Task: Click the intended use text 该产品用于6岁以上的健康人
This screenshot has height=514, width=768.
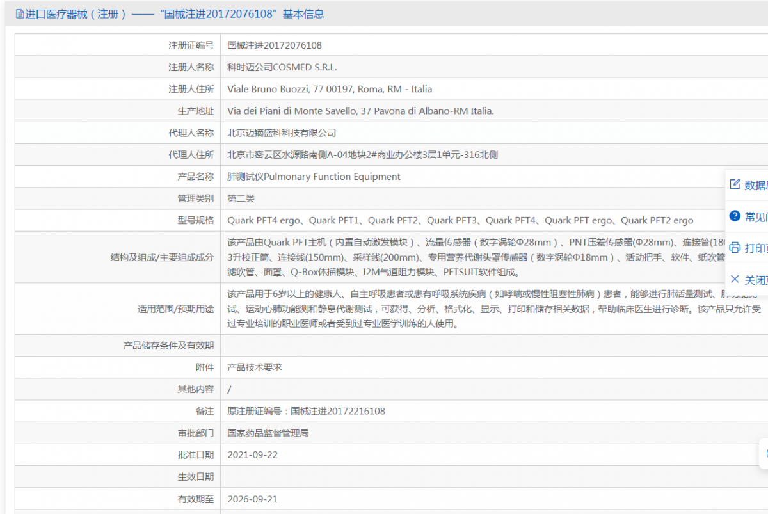Action: (495, 309)
